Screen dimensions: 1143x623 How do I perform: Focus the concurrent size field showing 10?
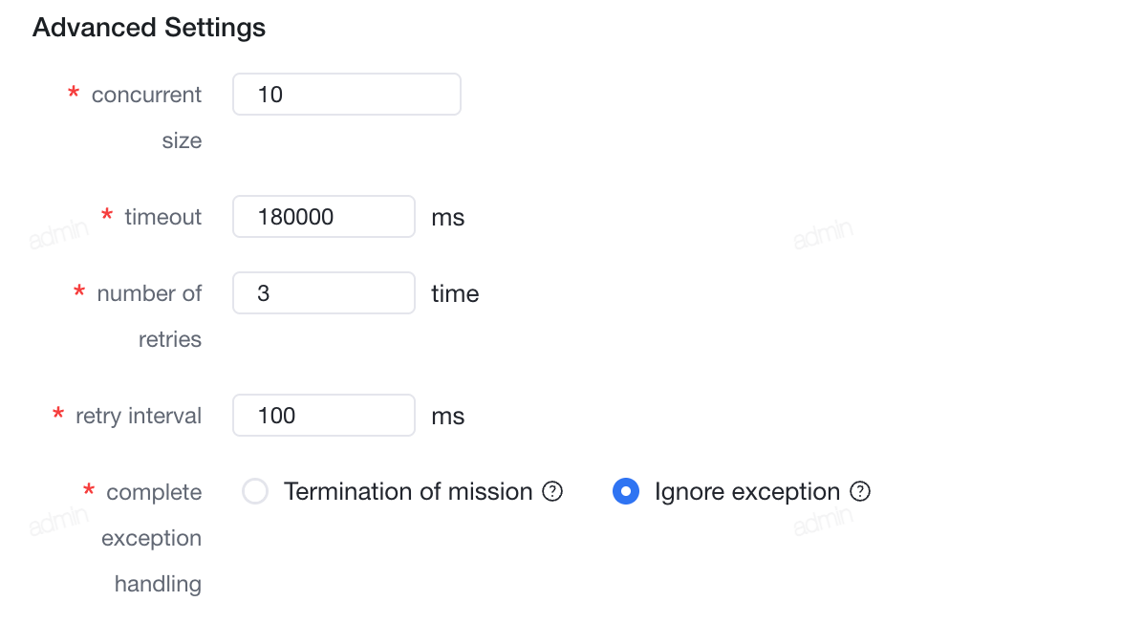pos(347,94)
